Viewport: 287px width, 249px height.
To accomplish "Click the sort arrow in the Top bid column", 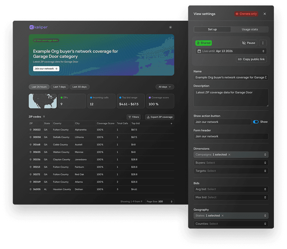I will pyautogui.click(x=171, y=124).
